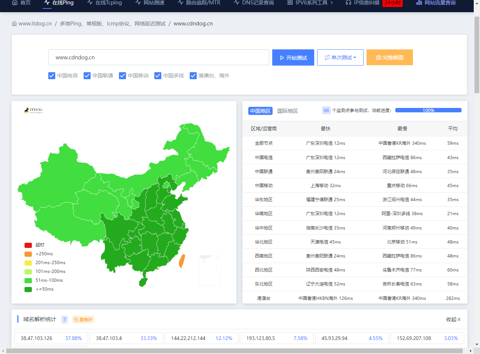Click the 乌鲁木齐电信 77ms cell
This screenshot has width=480, height=354.
tap(402, 270)
